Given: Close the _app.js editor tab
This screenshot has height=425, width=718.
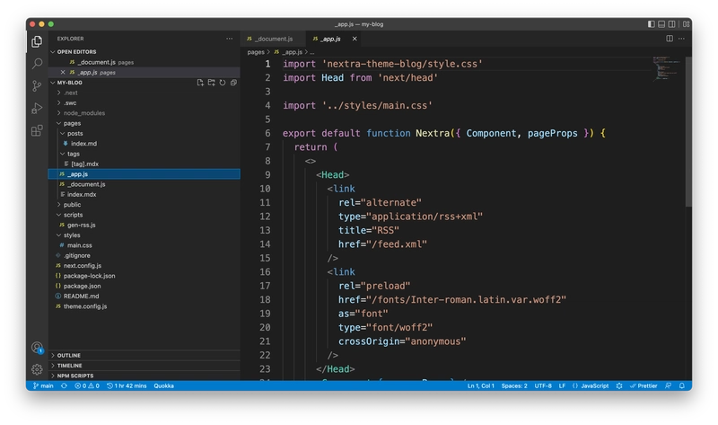Looking at the screenshot, I should (x=355, y=39).
